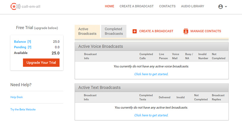Open the Help Desk link

(17, 97)
